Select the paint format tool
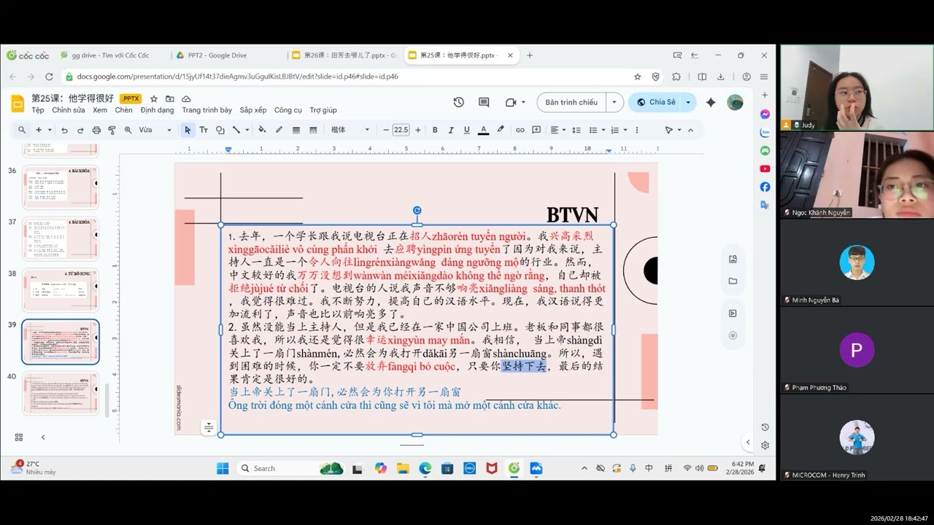The height and width of the screenshot is (525, 934). (x=112, y=130)
